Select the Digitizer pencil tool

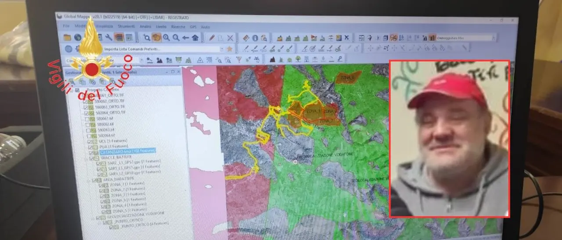(x=212, y=38)
